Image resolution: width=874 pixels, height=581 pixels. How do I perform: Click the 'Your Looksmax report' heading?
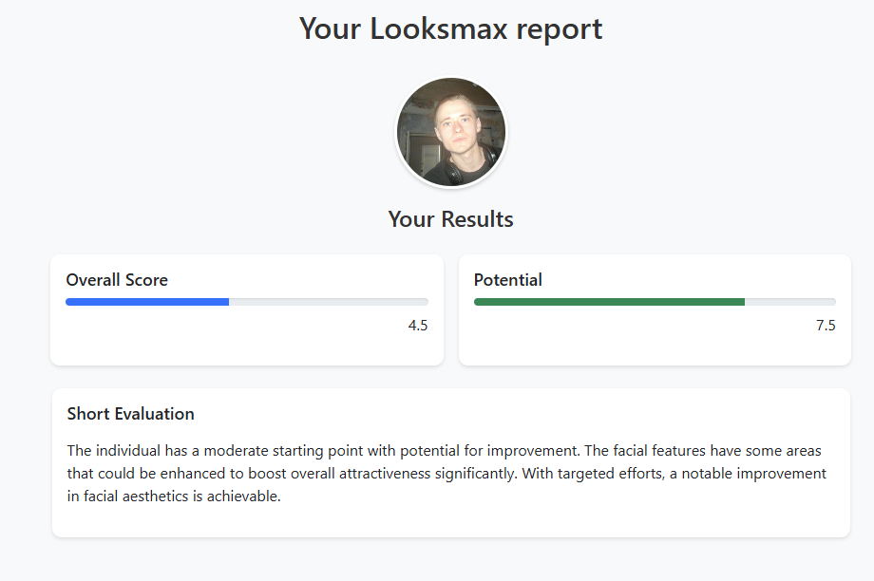(451, 28)
